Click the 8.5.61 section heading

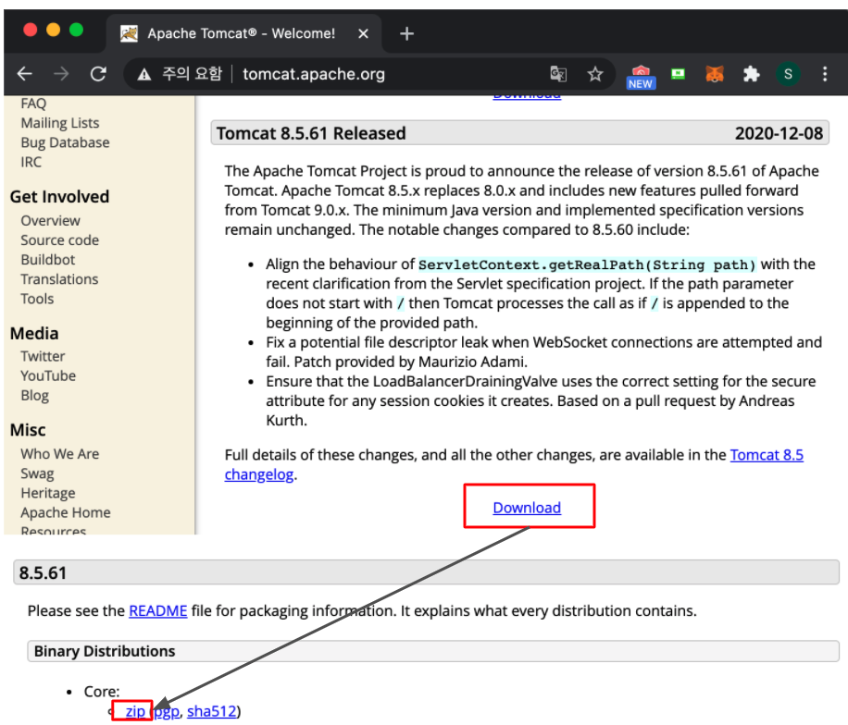(x=43, y=573)
